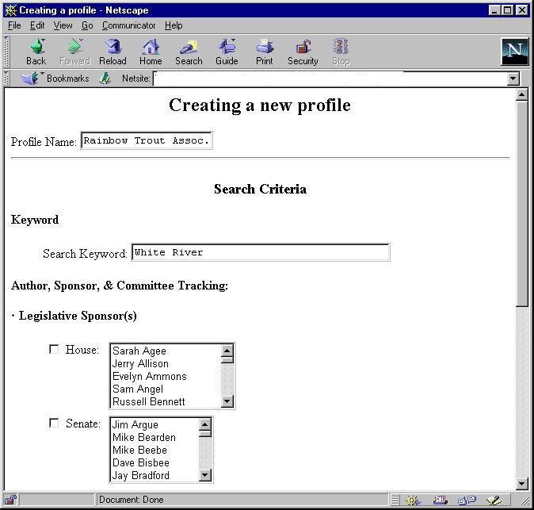This screenshot has height=510, width=534.
Task: Click page scrollbar up arrow
Action: 522,94
